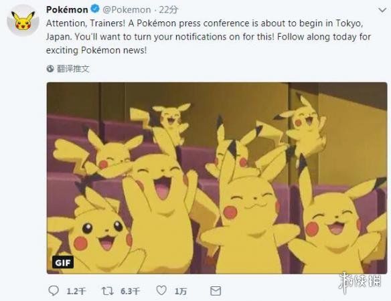Like the tweet with heart icon
The image size is (391, 301).
161,290
